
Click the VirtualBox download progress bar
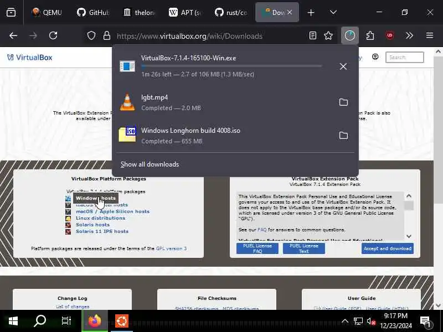(x=231, y=66)
